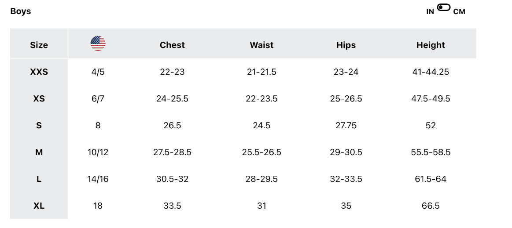Select the IN unit label
This screenshot has width=512, height=228.
point(430,12)
